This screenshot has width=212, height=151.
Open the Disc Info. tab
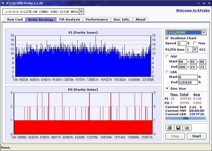[x=122, y=19]
